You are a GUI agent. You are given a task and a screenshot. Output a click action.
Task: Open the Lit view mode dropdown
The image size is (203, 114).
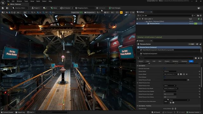coord(107,12)
